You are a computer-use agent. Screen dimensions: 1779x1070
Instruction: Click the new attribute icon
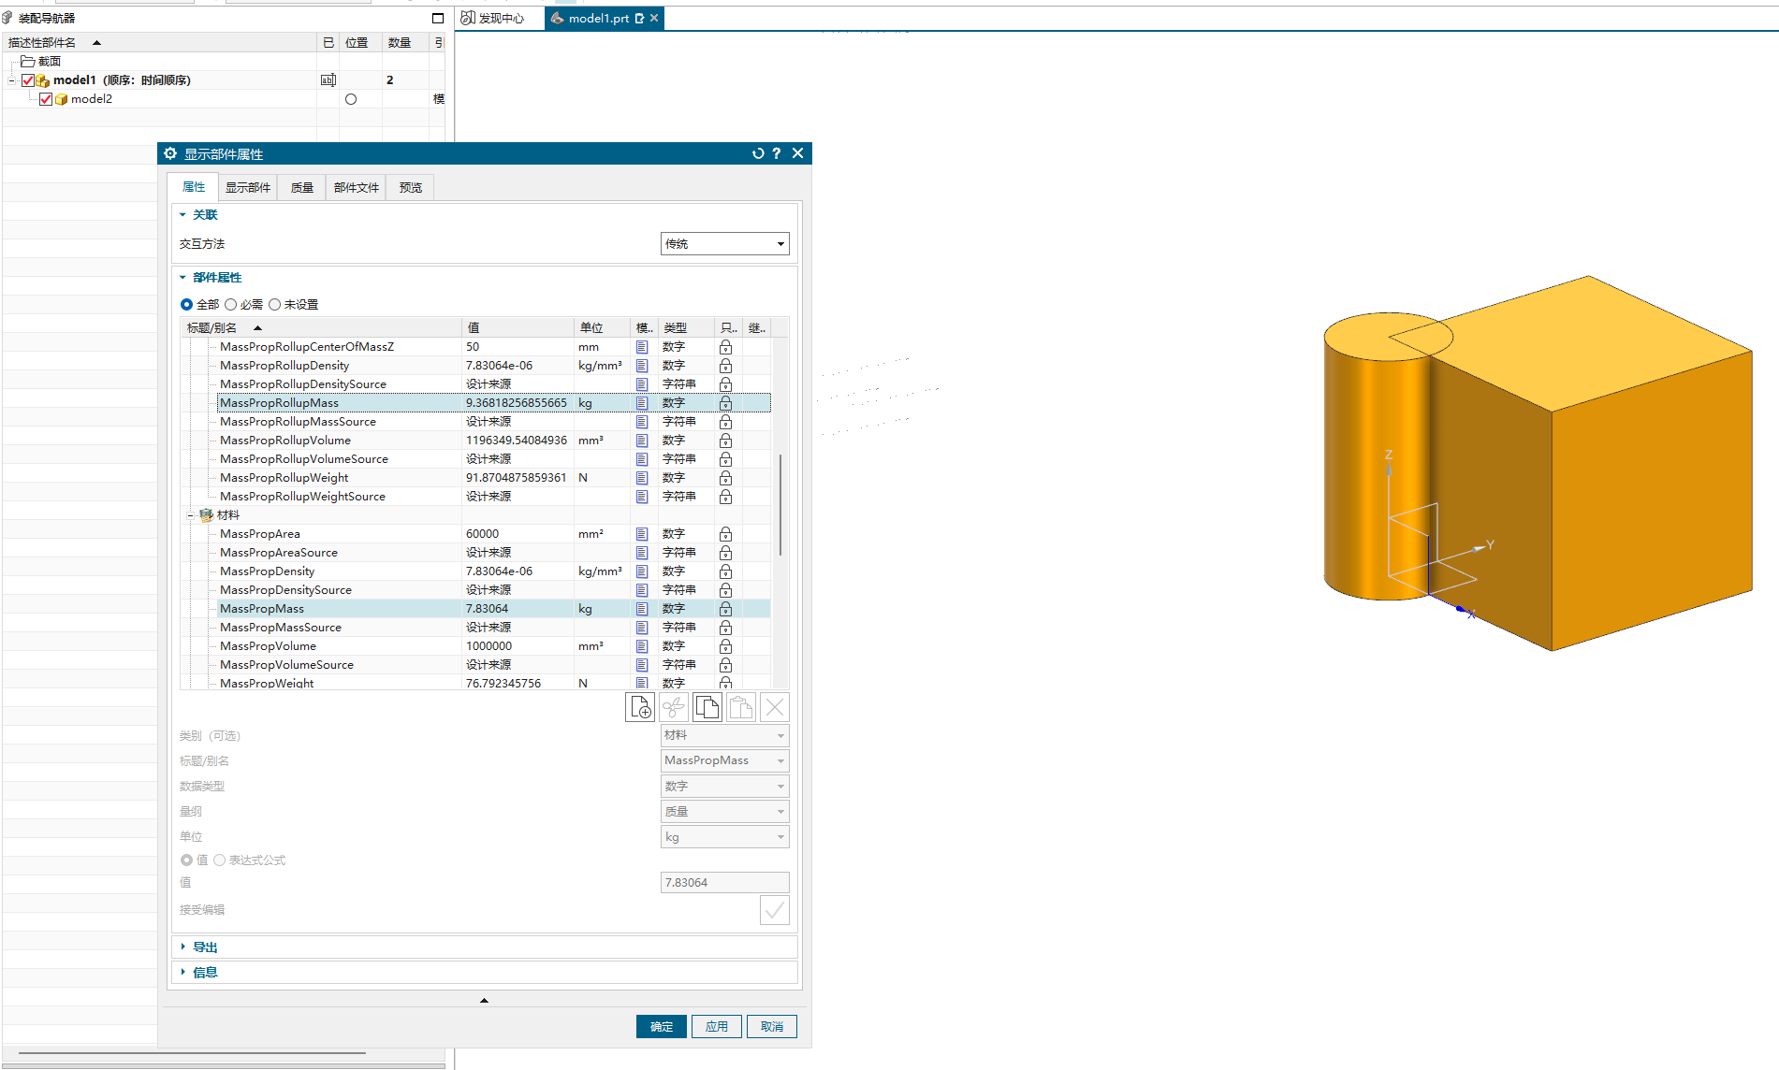click(640, 708)
